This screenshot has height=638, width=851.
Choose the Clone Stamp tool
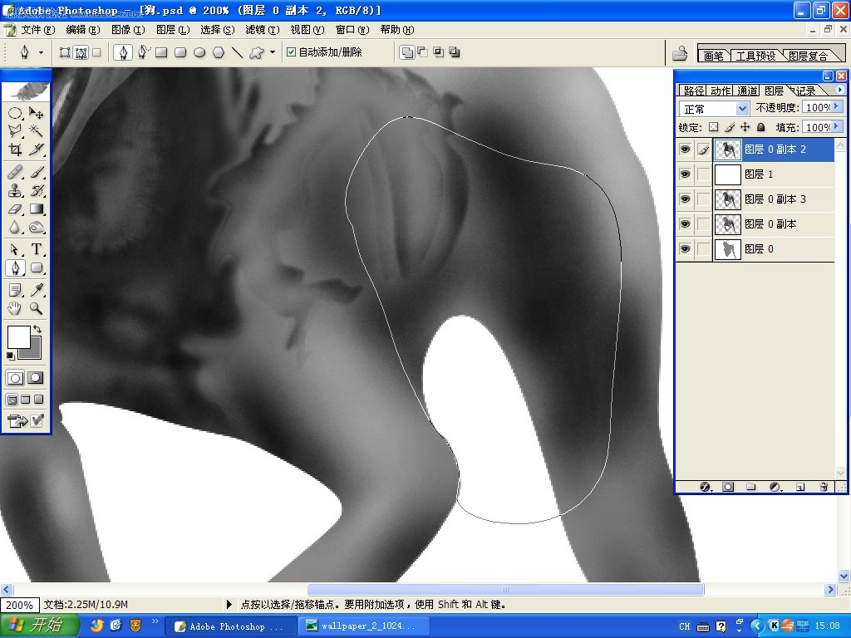click(15, 190)
